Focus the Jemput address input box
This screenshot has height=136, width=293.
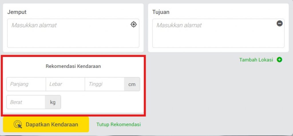click(73, 33)
